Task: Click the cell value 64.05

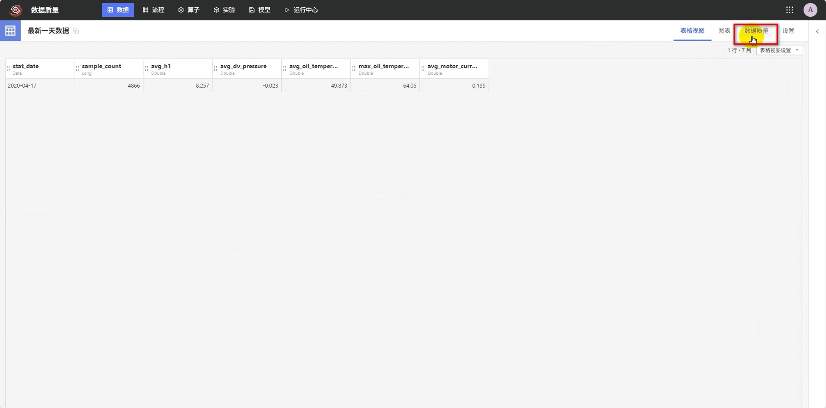Action: (385, 85)
